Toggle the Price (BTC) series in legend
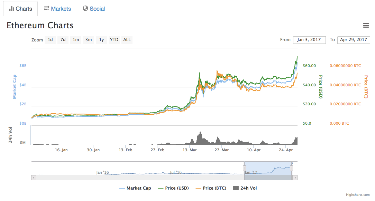The width and height of the screenshot is (375, 201). coord(211,188)
